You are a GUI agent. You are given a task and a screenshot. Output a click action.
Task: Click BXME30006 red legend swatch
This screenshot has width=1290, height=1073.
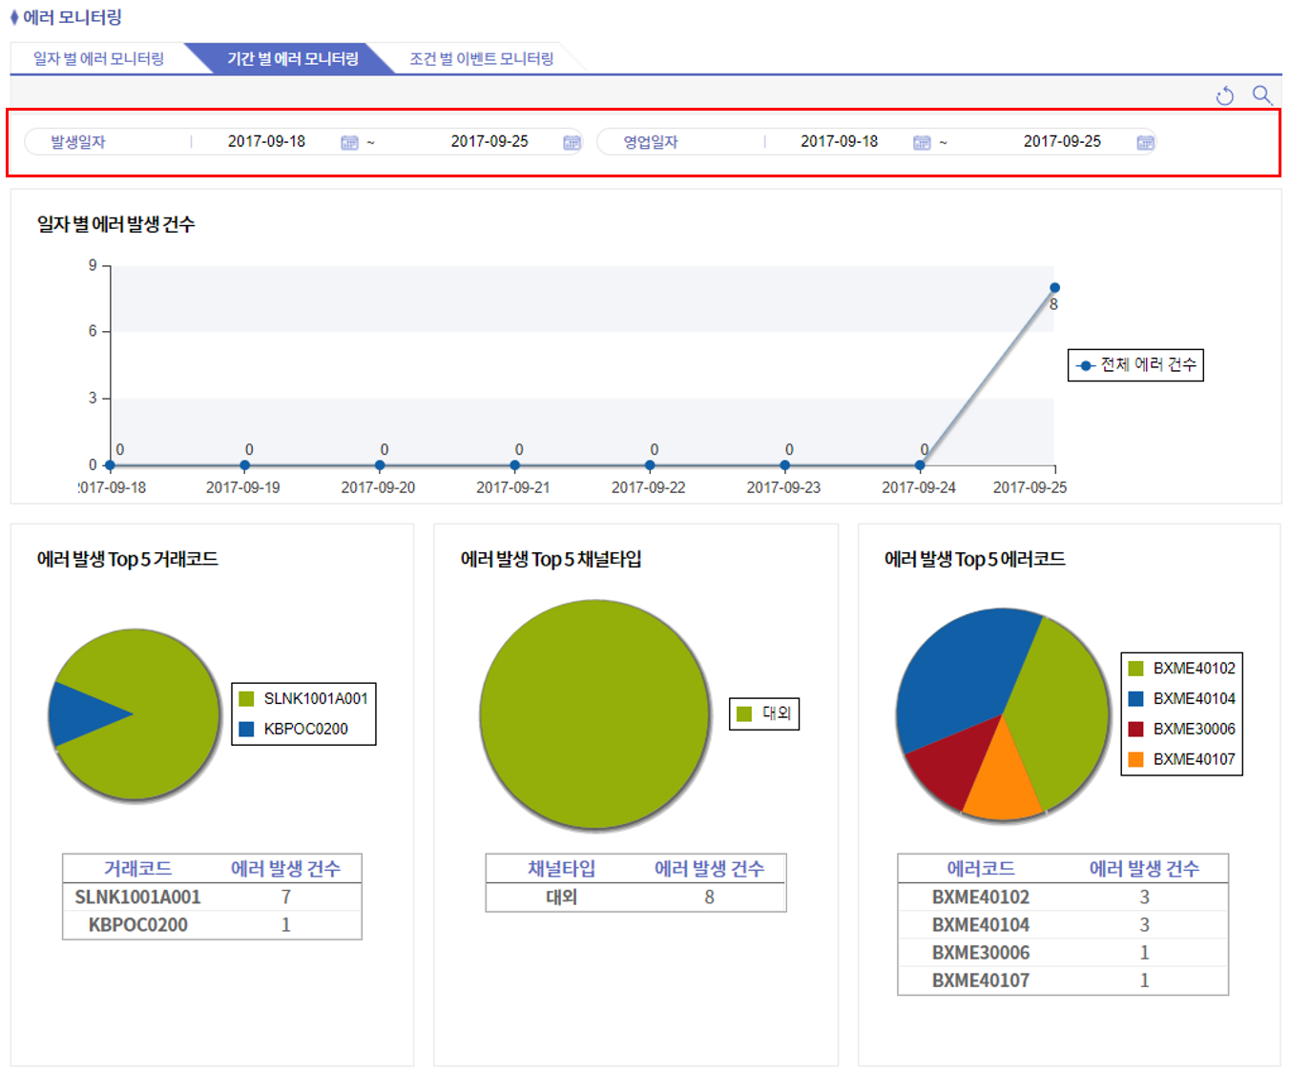1135,729
